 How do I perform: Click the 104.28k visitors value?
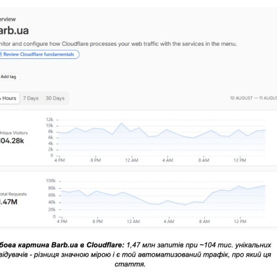click(12, 141)
